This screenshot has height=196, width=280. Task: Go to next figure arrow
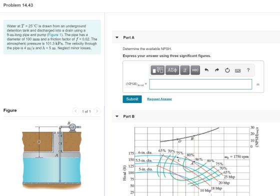(97, 111)
